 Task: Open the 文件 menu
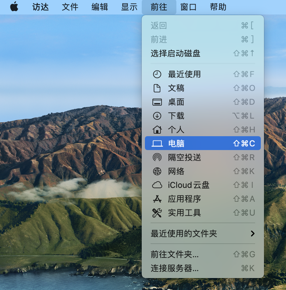pos(70,7)
